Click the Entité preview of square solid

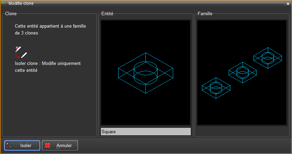145,73
